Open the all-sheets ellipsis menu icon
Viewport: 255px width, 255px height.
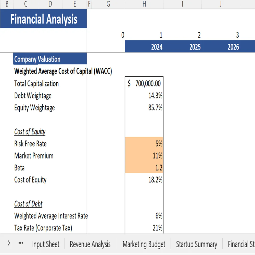20,244
